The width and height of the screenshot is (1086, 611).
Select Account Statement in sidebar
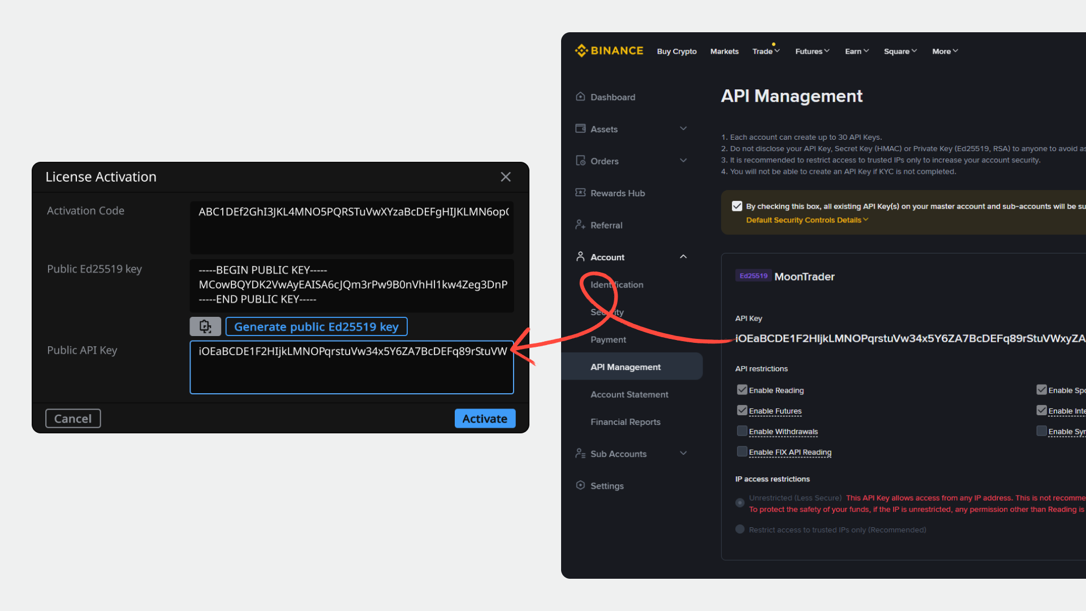click(629, 394)
